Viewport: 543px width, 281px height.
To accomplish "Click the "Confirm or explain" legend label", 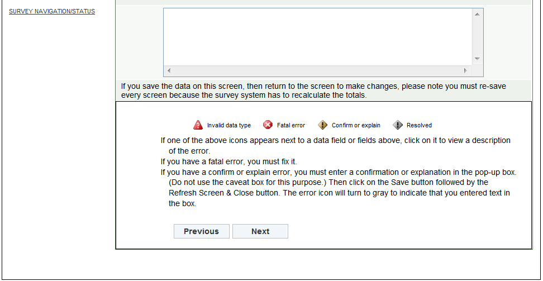I will pos(356,126).
